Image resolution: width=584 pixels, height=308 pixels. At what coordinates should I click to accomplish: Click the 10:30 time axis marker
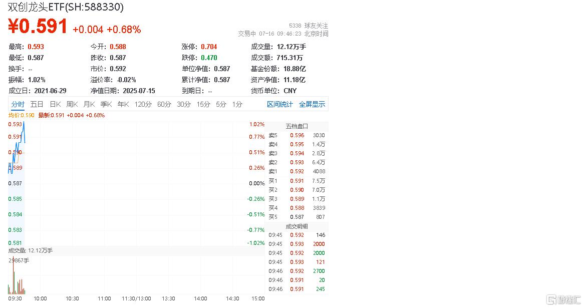click(72, 298)
